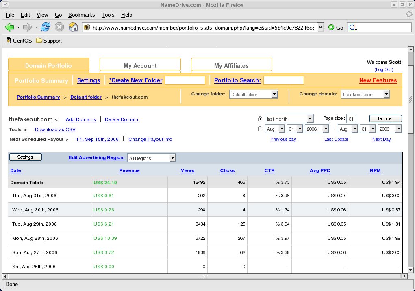Open the Change folder dropdown

[x=253, y=94]
